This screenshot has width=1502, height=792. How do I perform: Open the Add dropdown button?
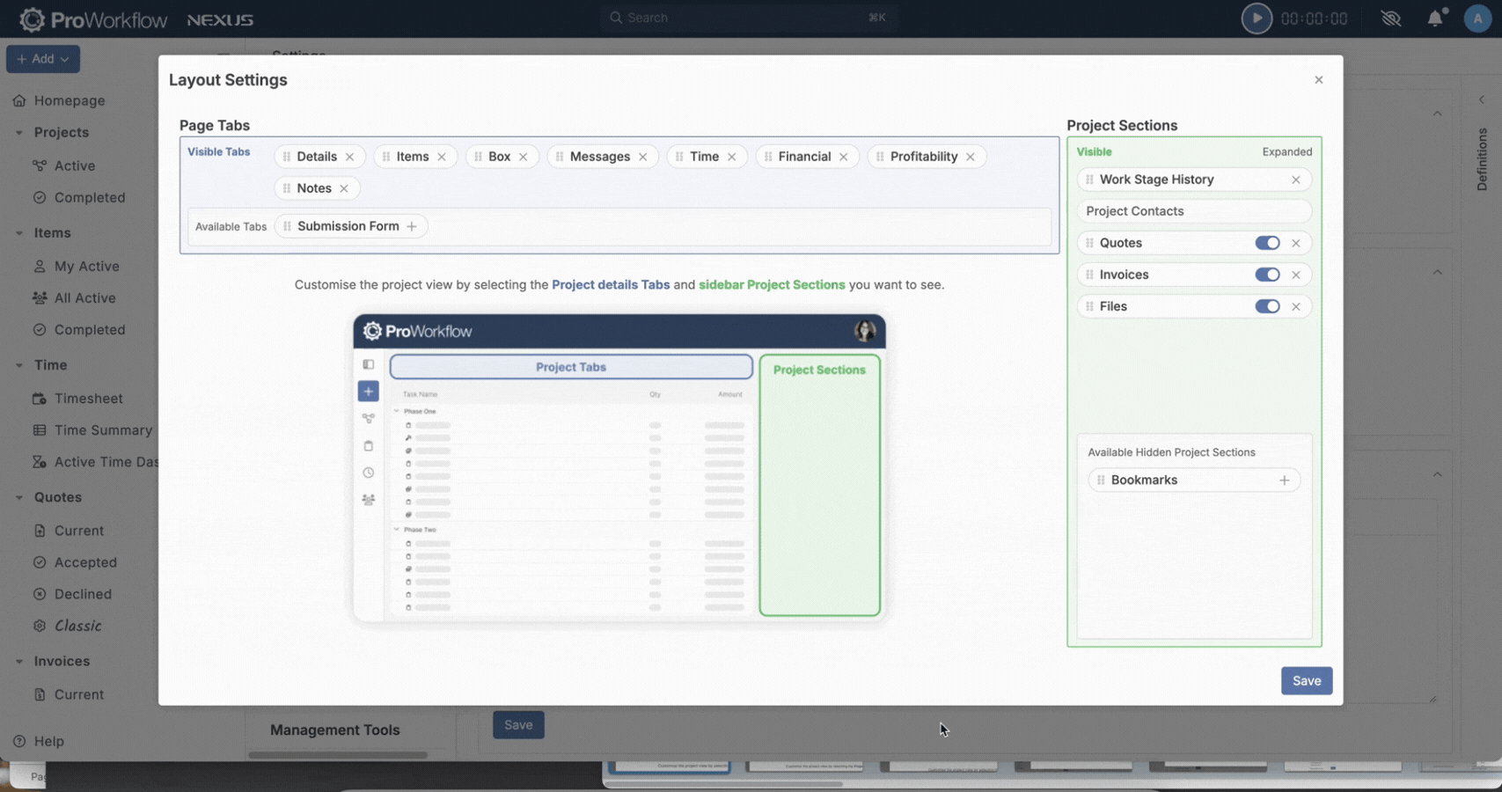(43, 59)
